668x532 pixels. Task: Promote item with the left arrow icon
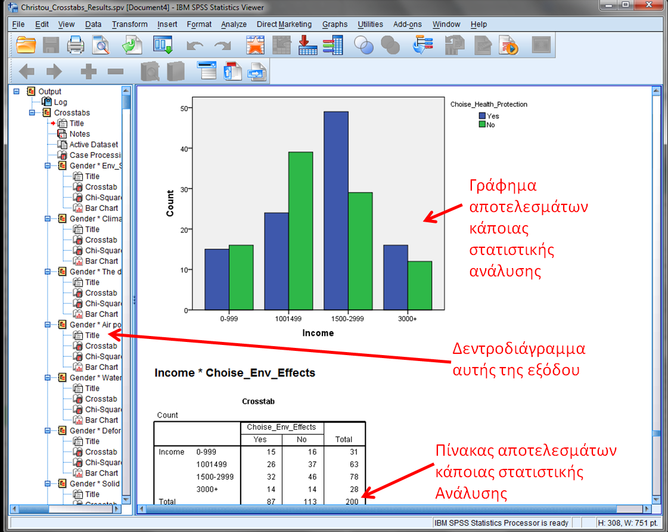pos(27,71)
